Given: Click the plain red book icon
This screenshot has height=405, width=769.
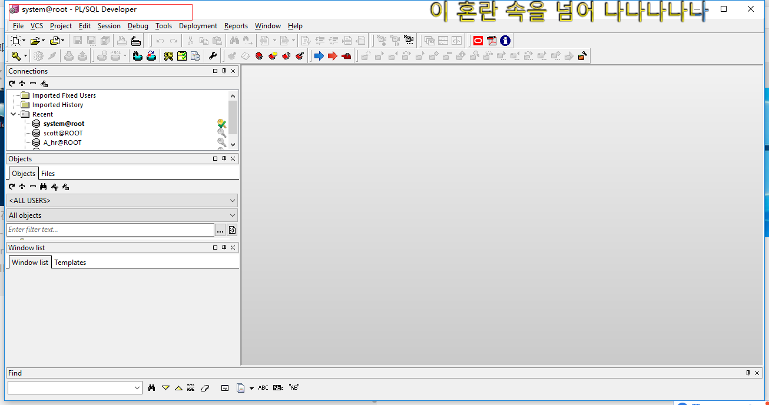Looking at the screenshot, I should pos(259,56).
